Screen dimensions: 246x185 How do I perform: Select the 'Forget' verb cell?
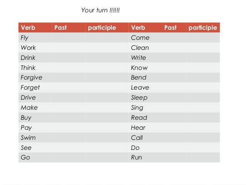click(35, 88)
